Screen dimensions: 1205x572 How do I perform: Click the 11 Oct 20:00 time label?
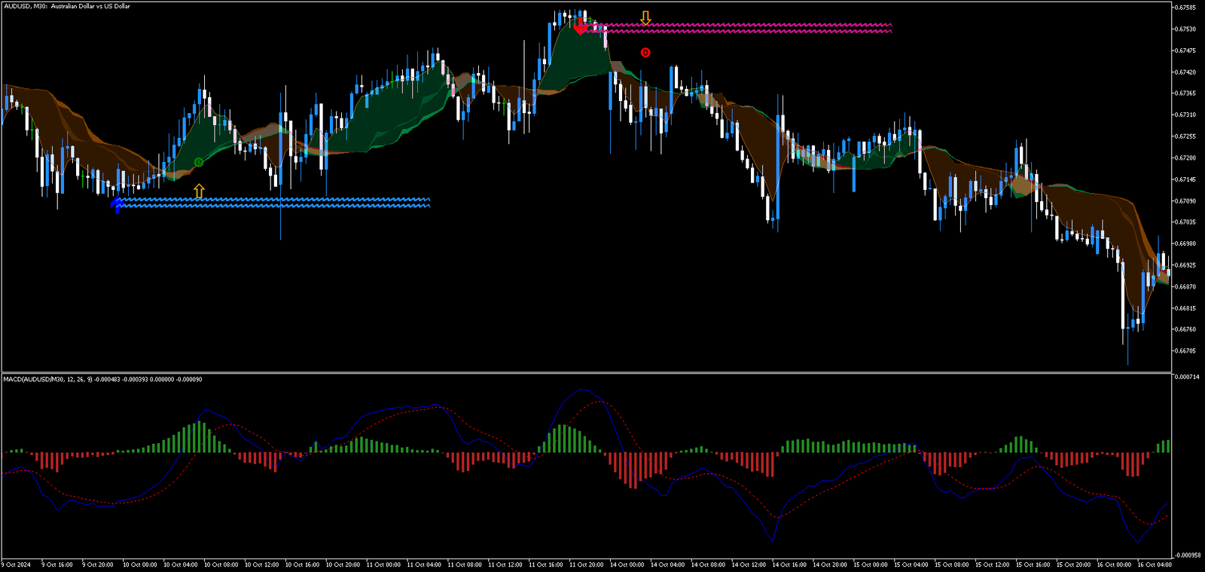586,564
